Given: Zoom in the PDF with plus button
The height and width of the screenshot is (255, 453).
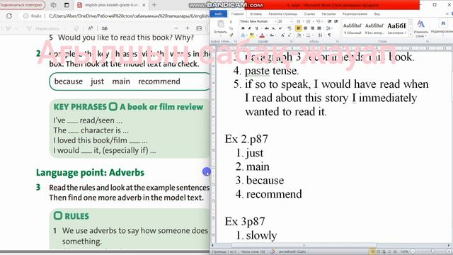Looking at the screenshot, I should click(187, 28).
